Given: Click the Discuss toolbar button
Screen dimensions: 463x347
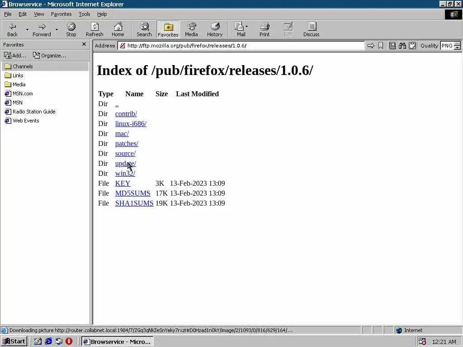Looking at the screenshot, I should (311, 29).
